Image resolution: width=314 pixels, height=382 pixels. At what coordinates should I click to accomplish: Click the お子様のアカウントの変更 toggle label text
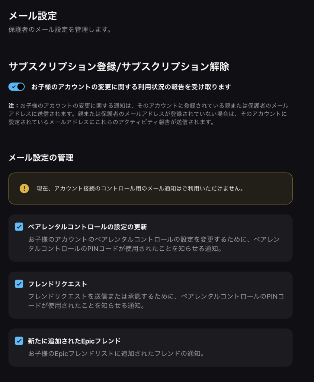click(x=131, y=87)
